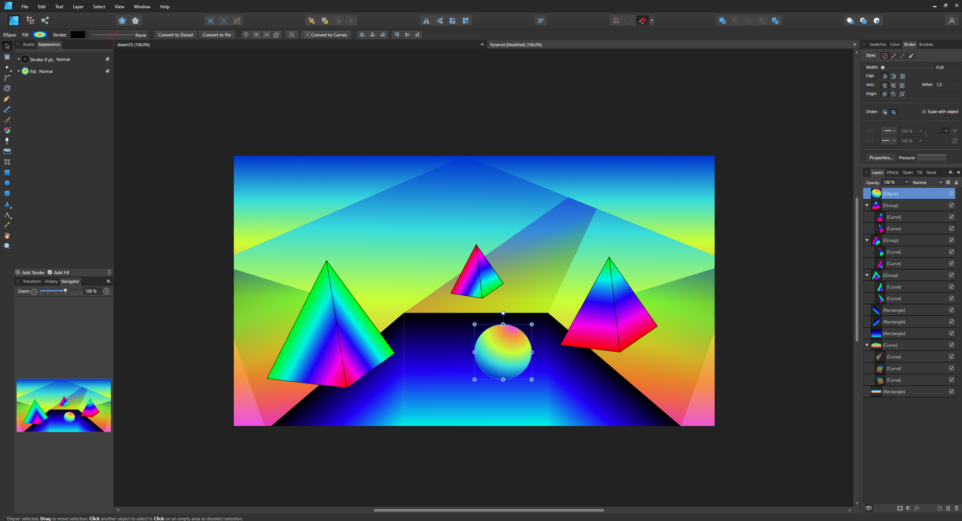Select the Artistic Text tool

7,215
